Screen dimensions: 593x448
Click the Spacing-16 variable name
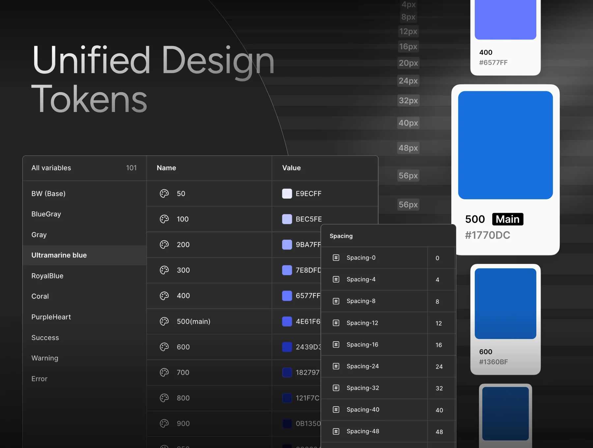tap(362, 345)
